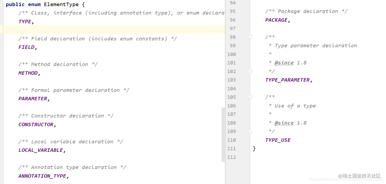Click the 'Type parameter declaration' comment text
Screen dimensions: 386x184
click(316, 46)
